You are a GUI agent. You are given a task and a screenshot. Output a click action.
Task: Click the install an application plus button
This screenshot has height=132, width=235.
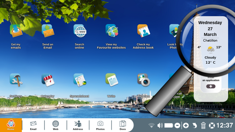pyautogui.click(x=211, y=86)
